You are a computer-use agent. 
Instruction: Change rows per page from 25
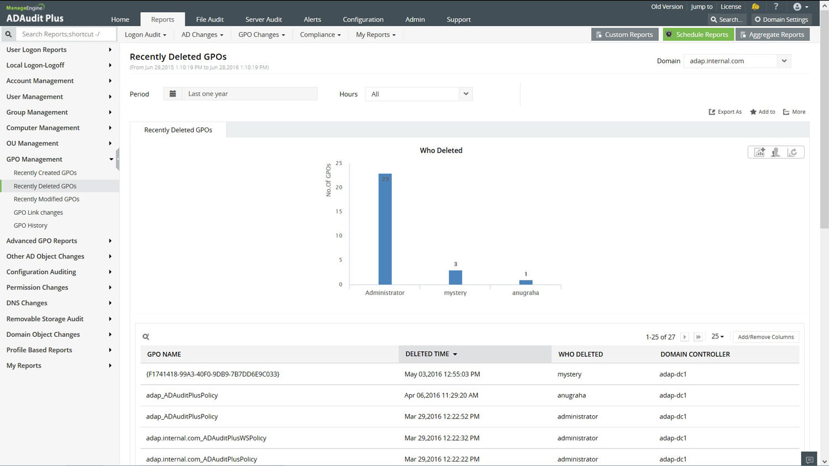pos(717,336)
